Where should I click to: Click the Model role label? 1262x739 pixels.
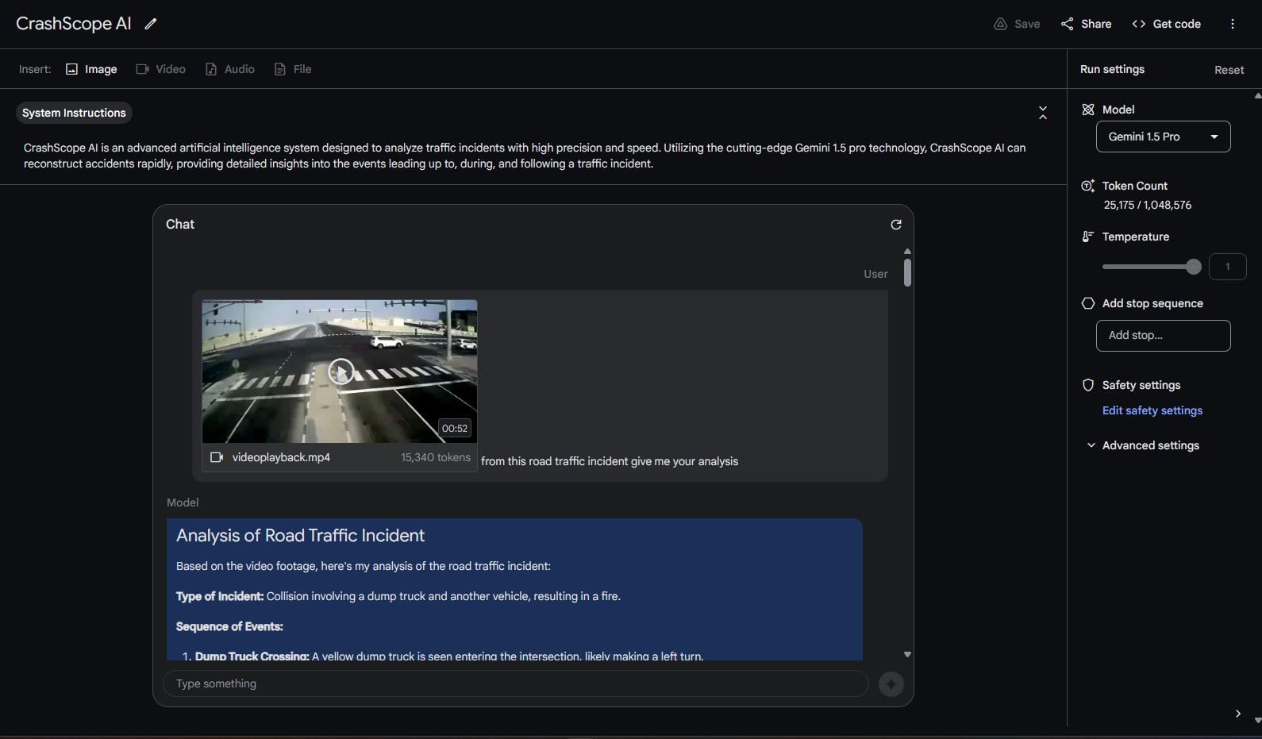coord(183,502)
